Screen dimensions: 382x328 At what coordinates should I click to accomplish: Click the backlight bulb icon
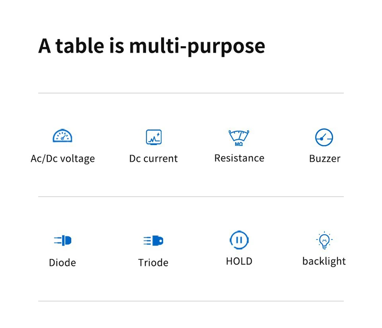(324, 240)
